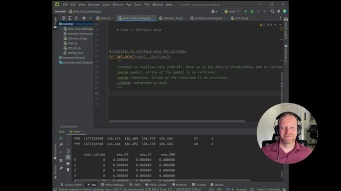Expand Scratches and Consoles node
The width and height of the screenshot is (341, 191).
78,63
